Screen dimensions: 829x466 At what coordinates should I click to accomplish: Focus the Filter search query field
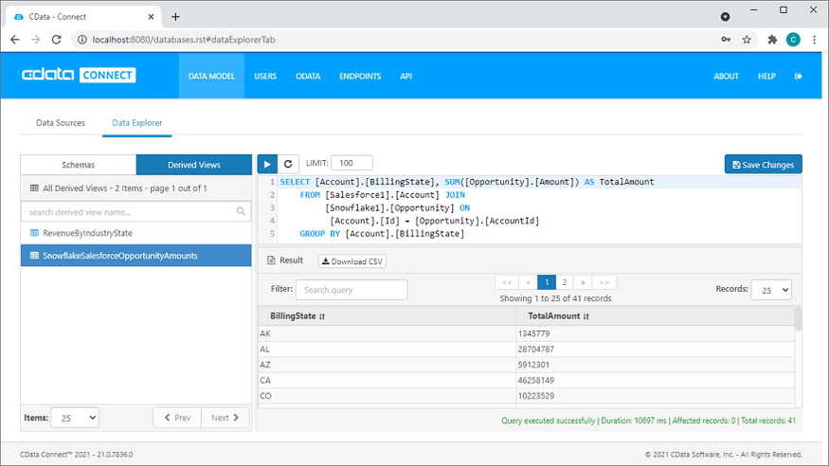click(351, 290)
